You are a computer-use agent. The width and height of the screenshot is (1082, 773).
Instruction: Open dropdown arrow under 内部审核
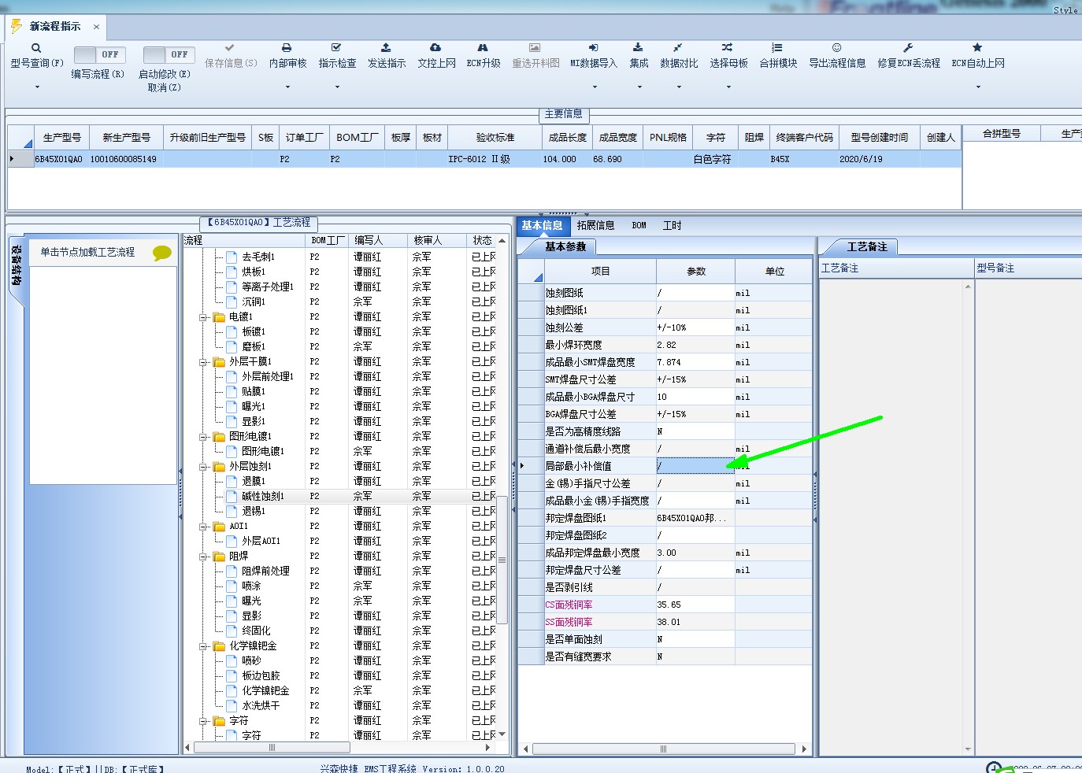tap(287, 87)
